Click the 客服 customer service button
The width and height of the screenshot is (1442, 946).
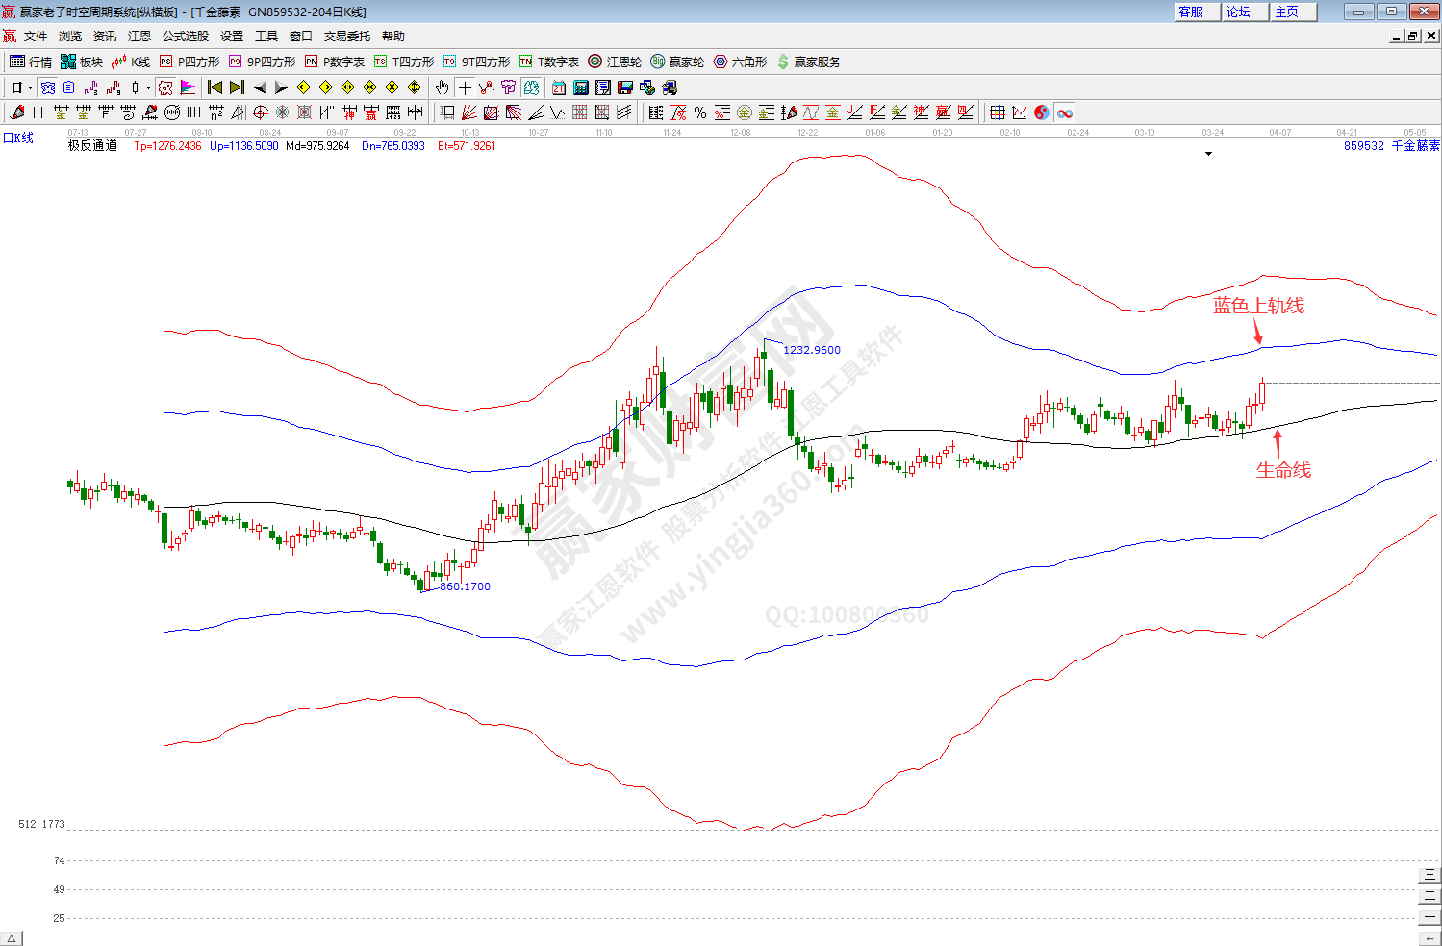1193,12
